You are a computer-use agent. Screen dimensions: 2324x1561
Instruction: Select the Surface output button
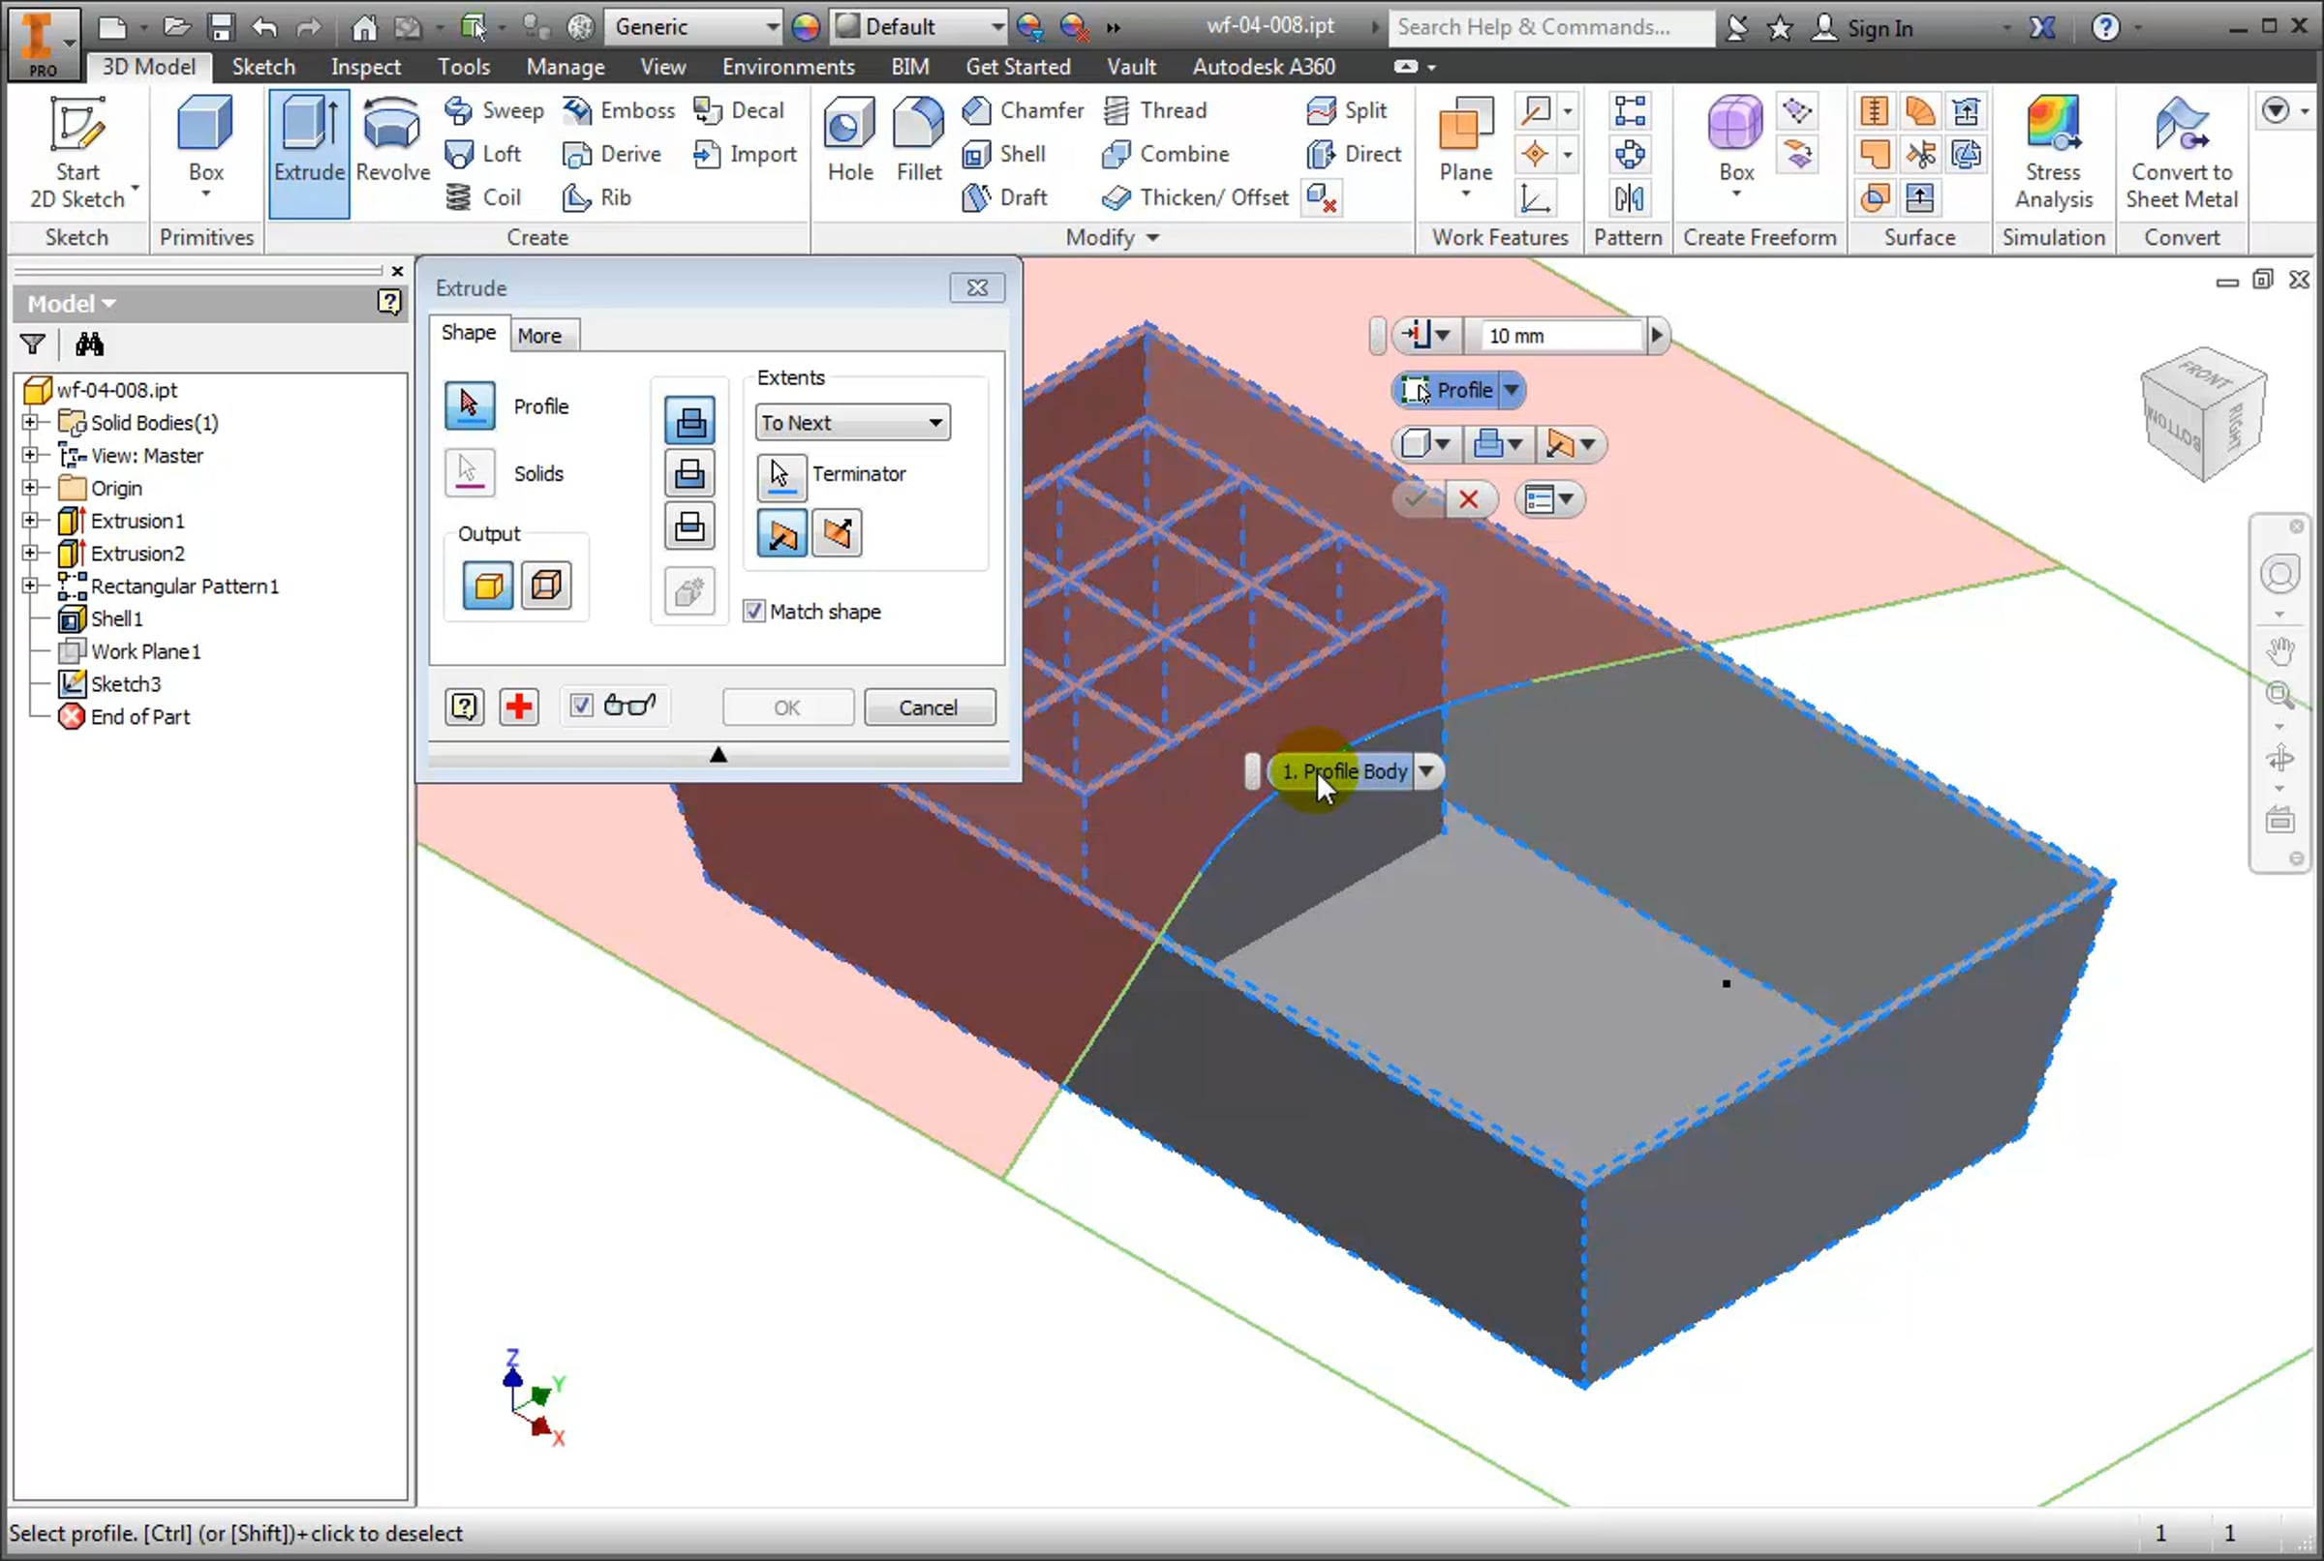click(546, 585)
